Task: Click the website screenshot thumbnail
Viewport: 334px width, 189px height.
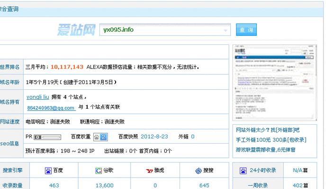Action: coord(275,83)
